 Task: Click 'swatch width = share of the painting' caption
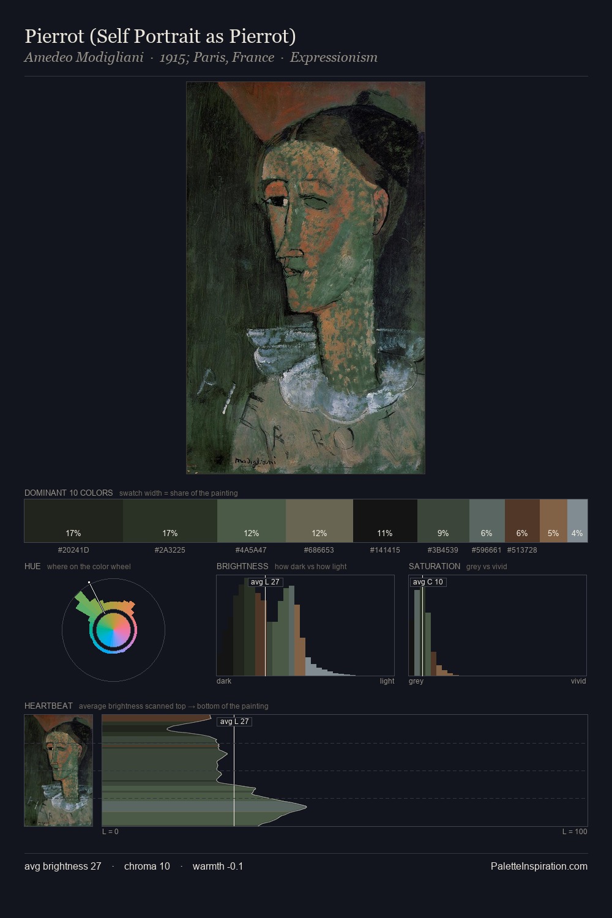(179, 493)
